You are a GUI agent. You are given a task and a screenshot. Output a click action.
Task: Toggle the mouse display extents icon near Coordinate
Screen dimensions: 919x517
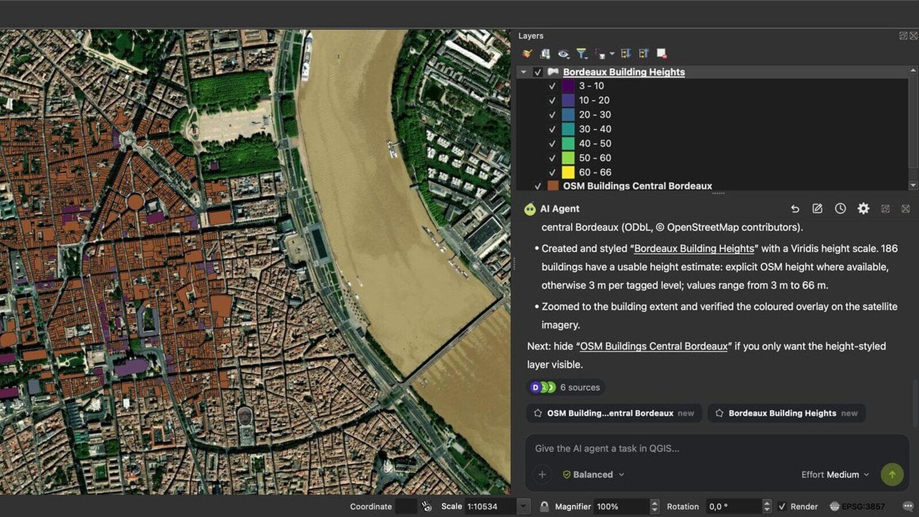[426, 506]
